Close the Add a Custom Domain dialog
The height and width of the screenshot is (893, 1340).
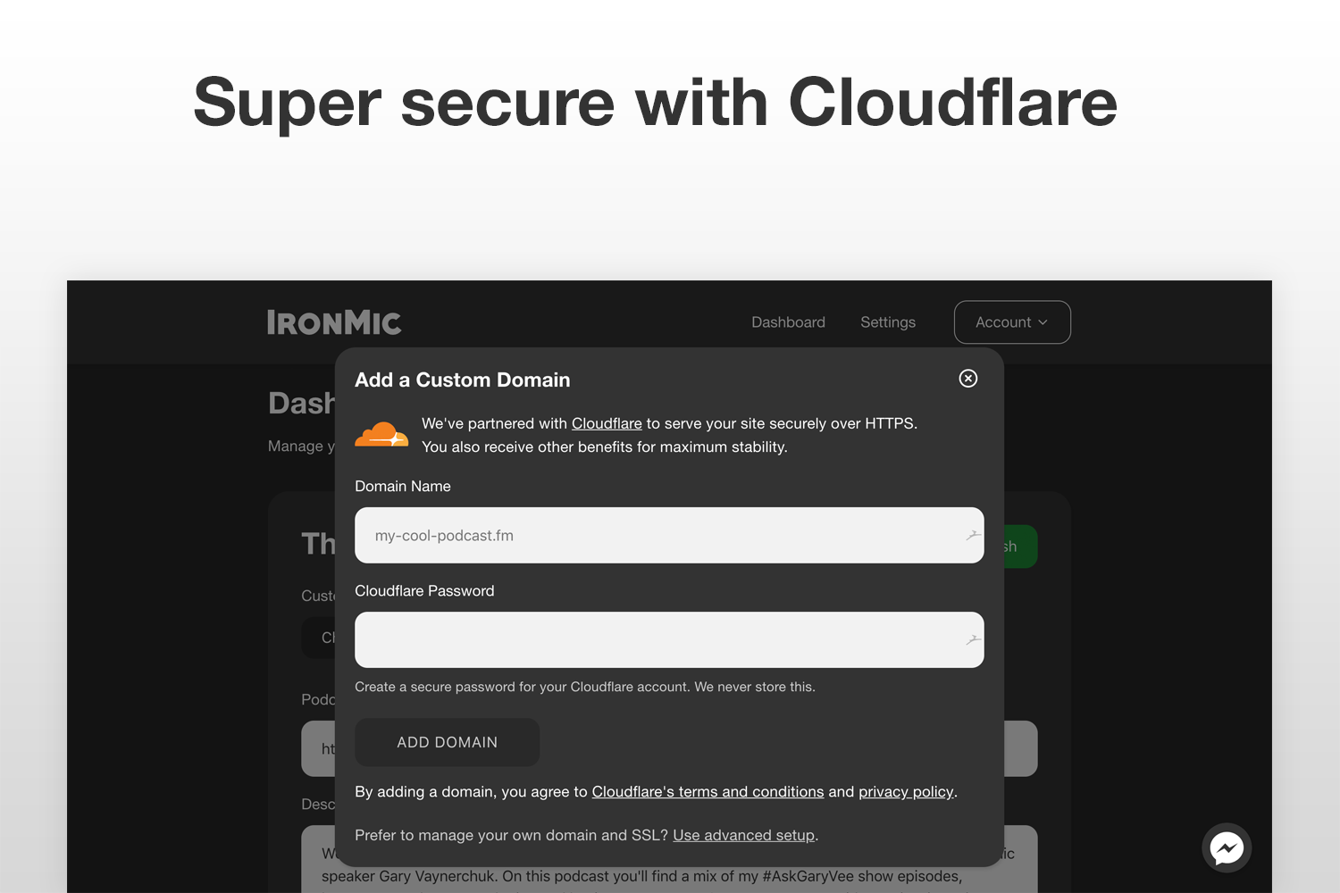pos(967,379)
